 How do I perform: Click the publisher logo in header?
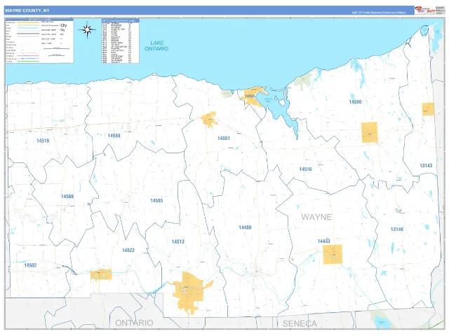click(425, 10)
